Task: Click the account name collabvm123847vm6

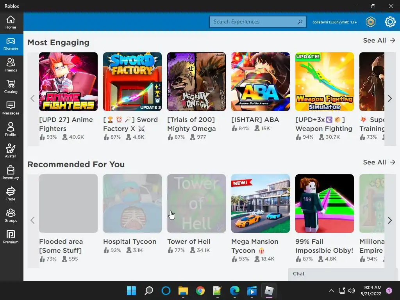Action: pos(334,22)
